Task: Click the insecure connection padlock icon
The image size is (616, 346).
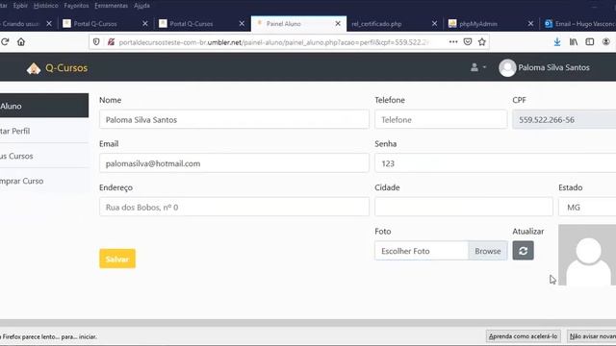Action: point(112,42)
